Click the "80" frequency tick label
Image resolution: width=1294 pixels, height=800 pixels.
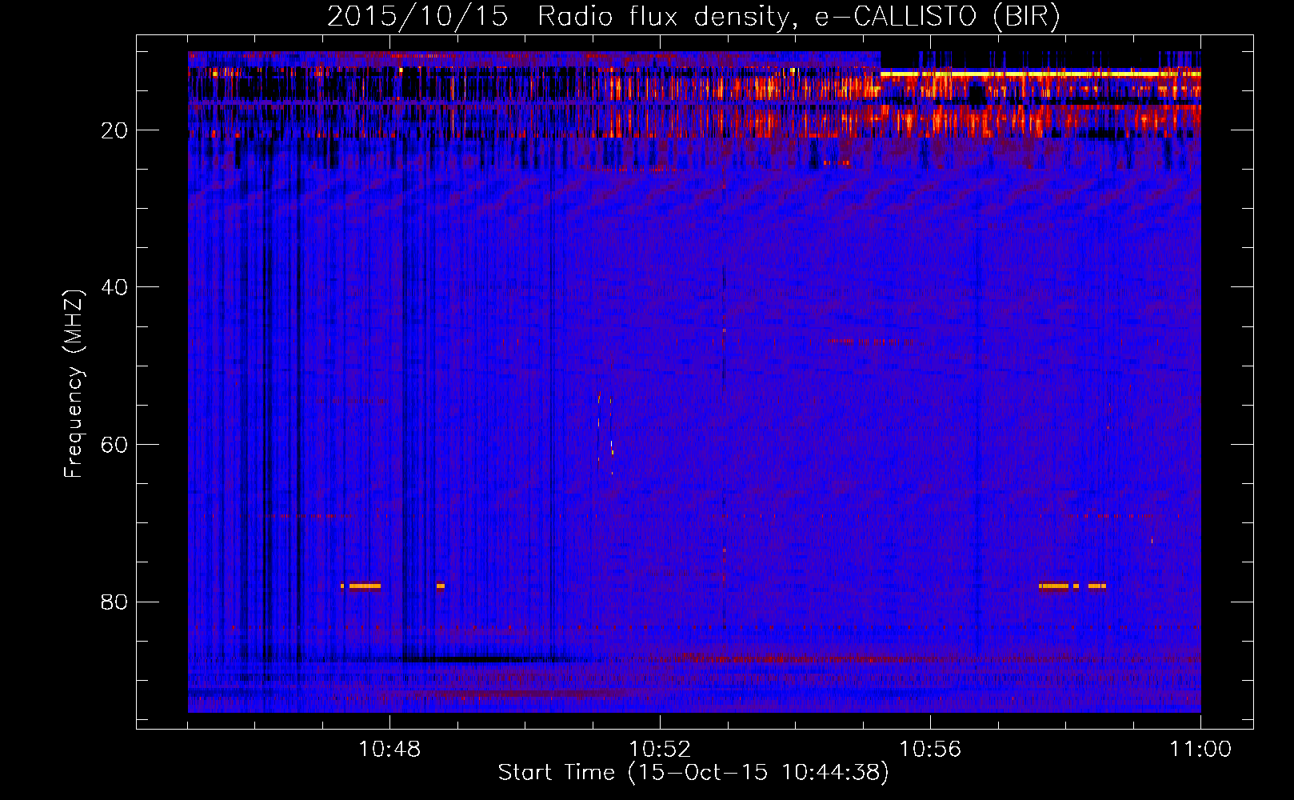point(114,602)
